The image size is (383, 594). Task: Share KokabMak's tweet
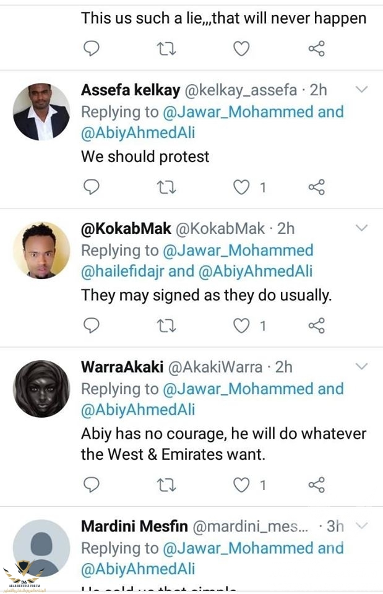(316, 325)
